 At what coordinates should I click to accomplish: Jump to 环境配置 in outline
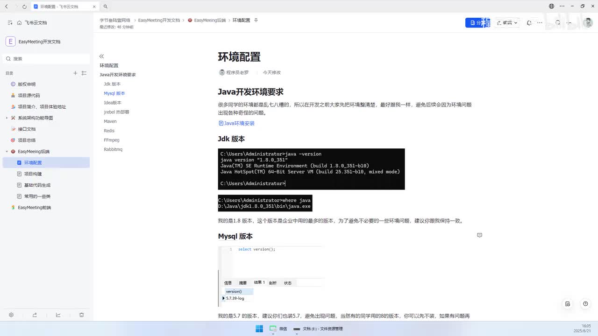coord(109,65)
